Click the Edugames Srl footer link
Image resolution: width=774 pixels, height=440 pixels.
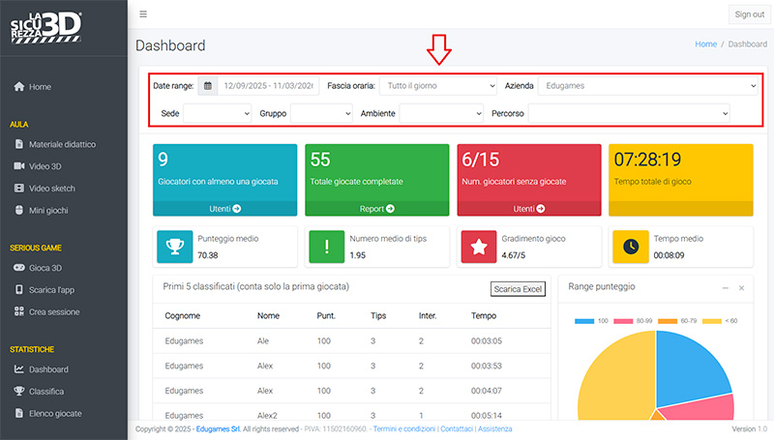click(219, 428)
